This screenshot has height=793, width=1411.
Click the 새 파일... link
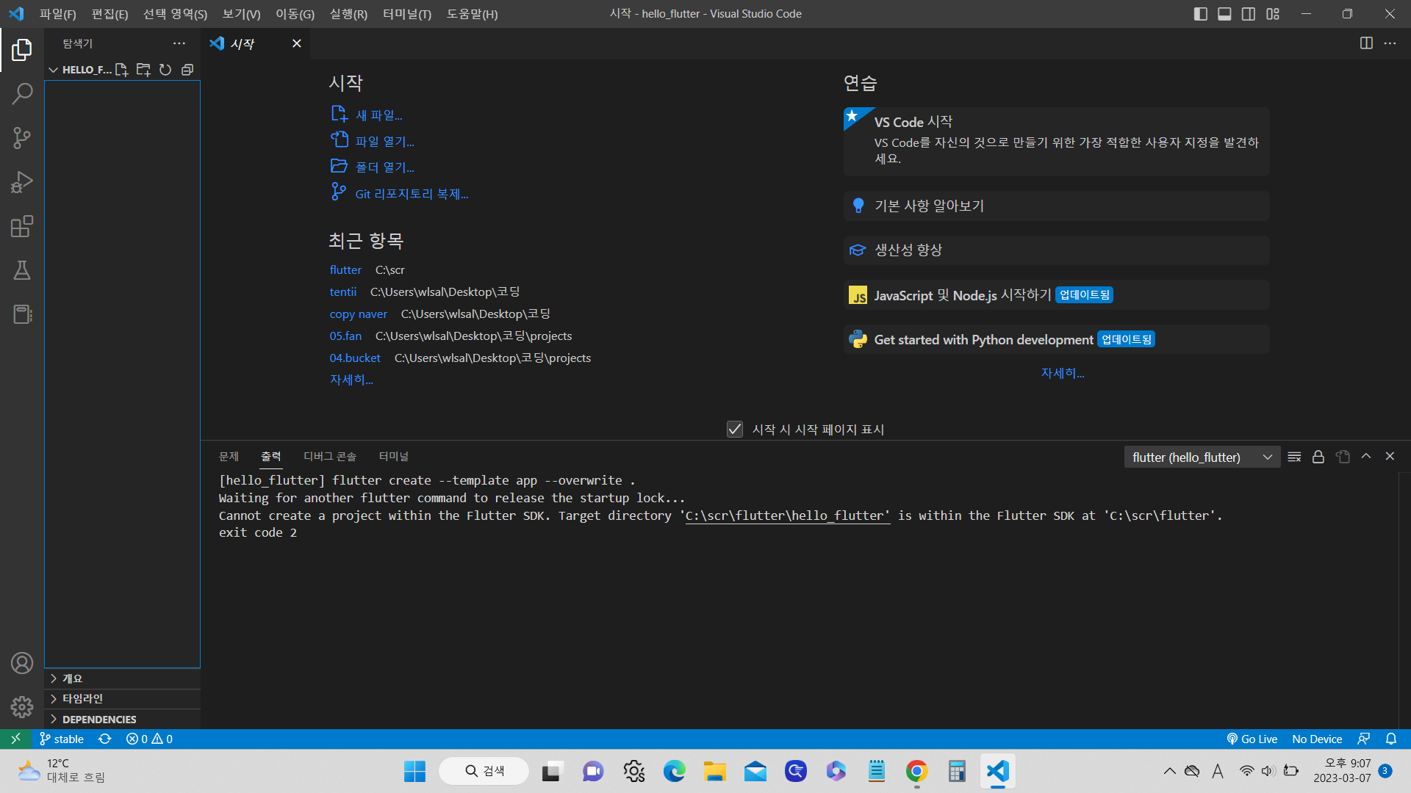click(378, 115)
